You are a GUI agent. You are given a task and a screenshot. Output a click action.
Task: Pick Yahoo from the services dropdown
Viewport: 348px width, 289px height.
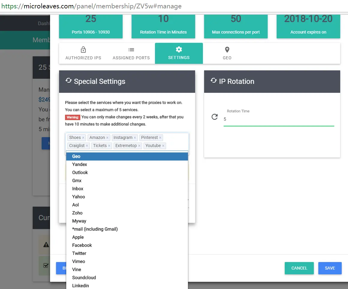127,197
